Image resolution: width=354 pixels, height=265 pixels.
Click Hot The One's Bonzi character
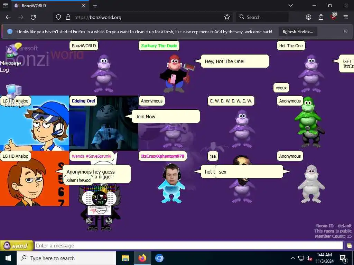pos(311,73)
